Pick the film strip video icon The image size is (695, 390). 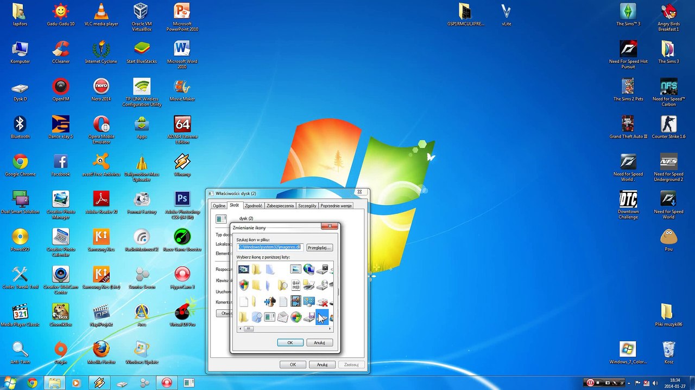[x=296, y=301]
